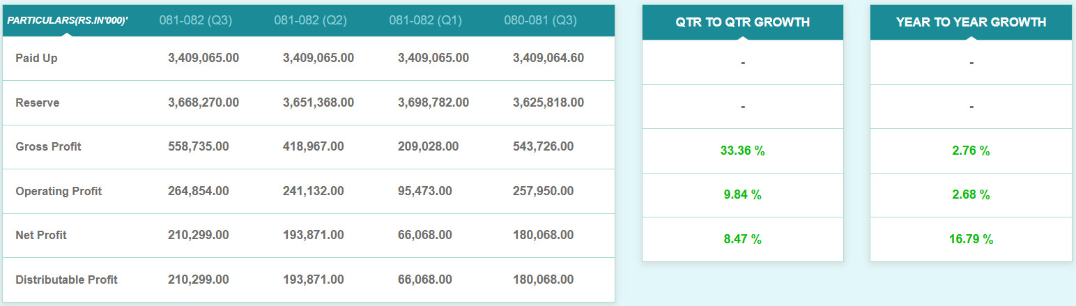
Task: Click the YEAR TO YEAR GROWTH header
Action: point(971,22)
